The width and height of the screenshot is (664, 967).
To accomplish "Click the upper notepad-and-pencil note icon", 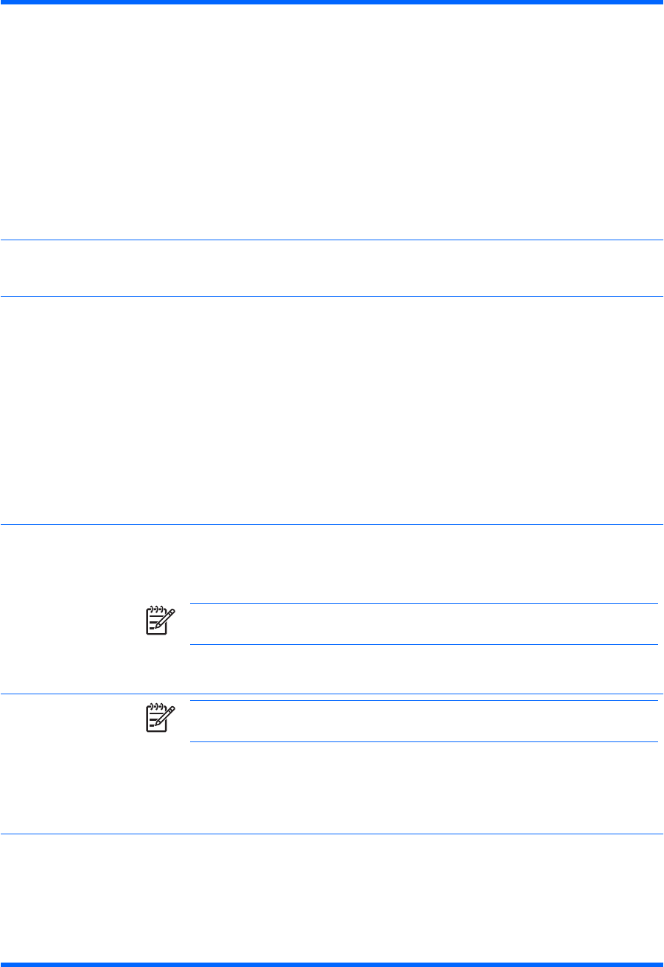I will 161,622.
